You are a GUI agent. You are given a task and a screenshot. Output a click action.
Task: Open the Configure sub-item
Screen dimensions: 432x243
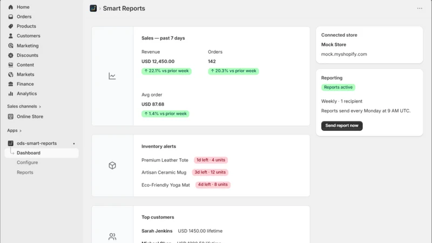click(x=28, y=163)
